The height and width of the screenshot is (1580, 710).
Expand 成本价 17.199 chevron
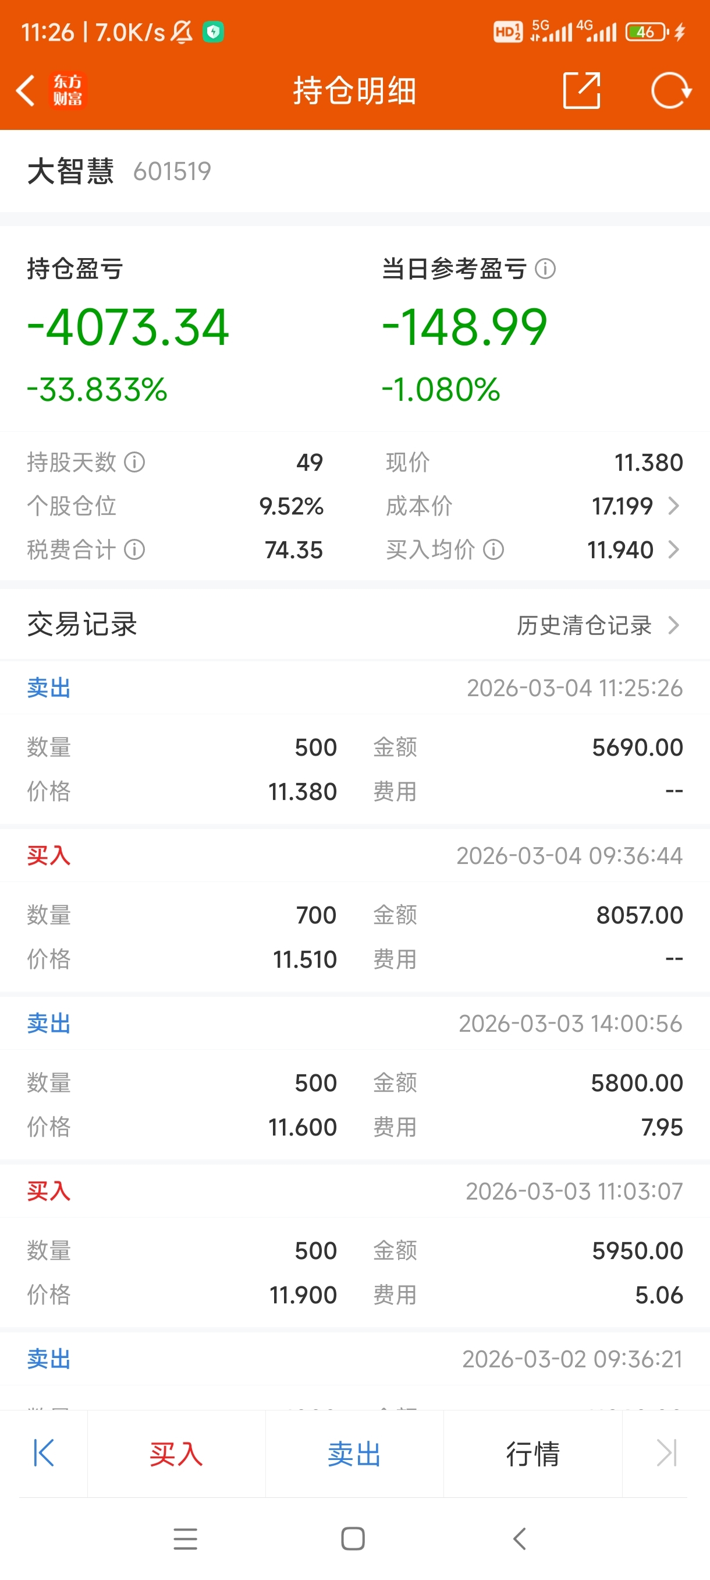coord(674,506)
